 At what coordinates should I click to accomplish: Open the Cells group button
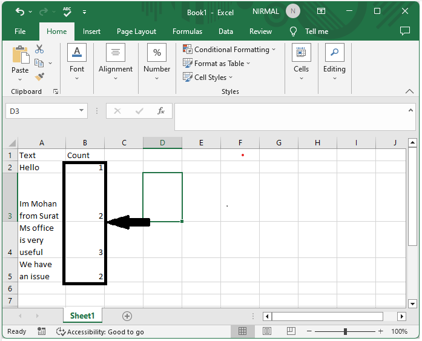[x=301, y=62]
